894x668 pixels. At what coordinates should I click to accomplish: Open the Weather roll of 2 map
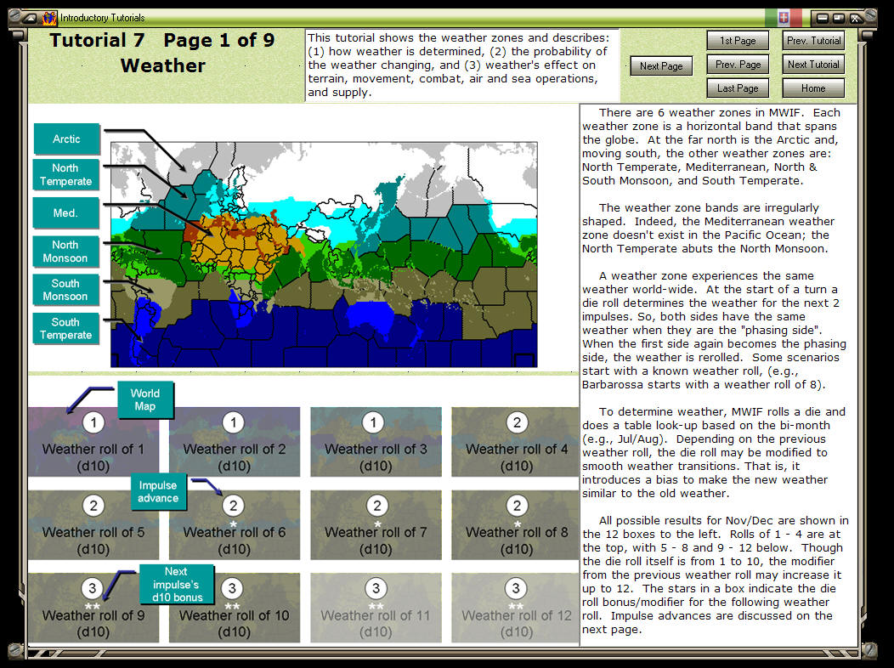(x=235, y=442)
